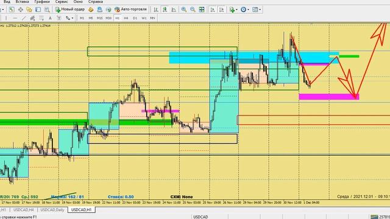The image size is (390, 219).
Task: Switch to the USDCAD,Daily chart tab
Action: (52, 210)
